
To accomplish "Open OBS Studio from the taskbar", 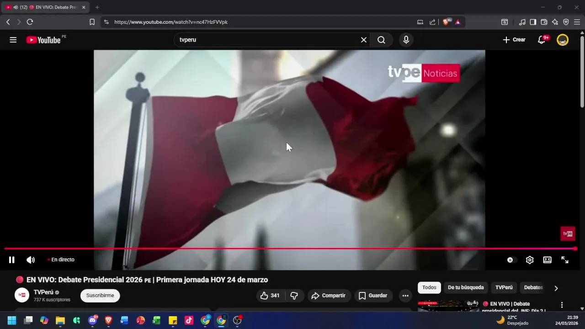I will click(237, 320).
